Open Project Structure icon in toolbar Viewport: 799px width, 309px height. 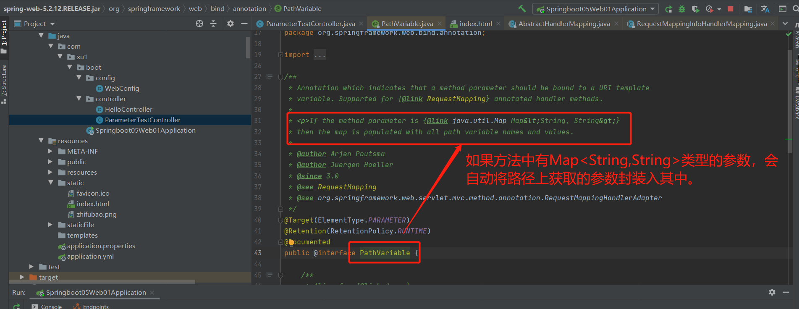click(x=748, y=9)
